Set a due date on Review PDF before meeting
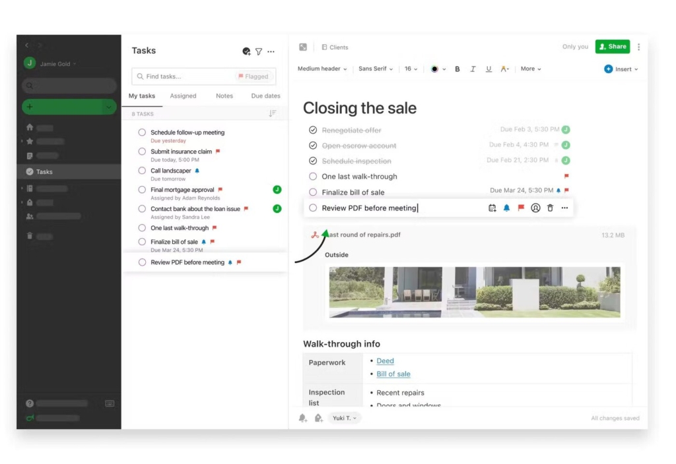676x464 pixels. [492, 208]
